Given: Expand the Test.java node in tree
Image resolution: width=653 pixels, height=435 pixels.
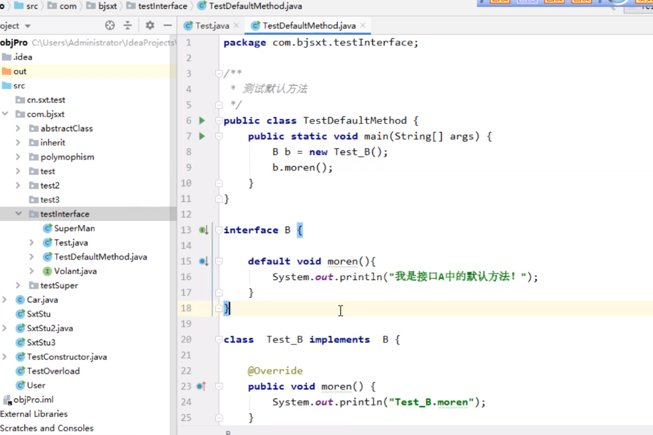Looking at the screenshot, I should pyautogui.click(x=31, y=242).
